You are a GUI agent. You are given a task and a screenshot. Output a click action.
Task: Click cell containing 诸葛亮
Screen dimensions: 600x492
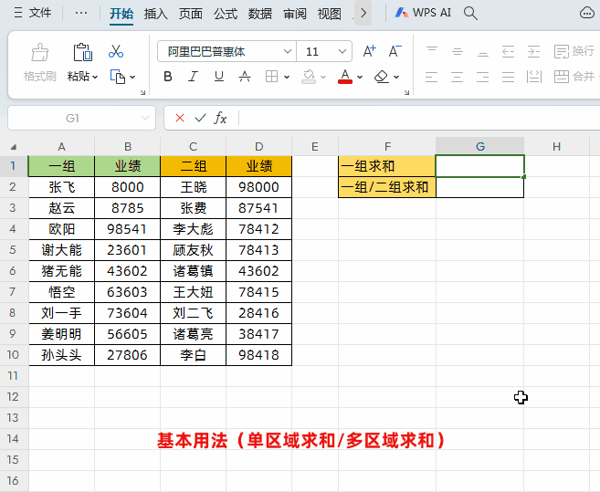coord(193,334)
